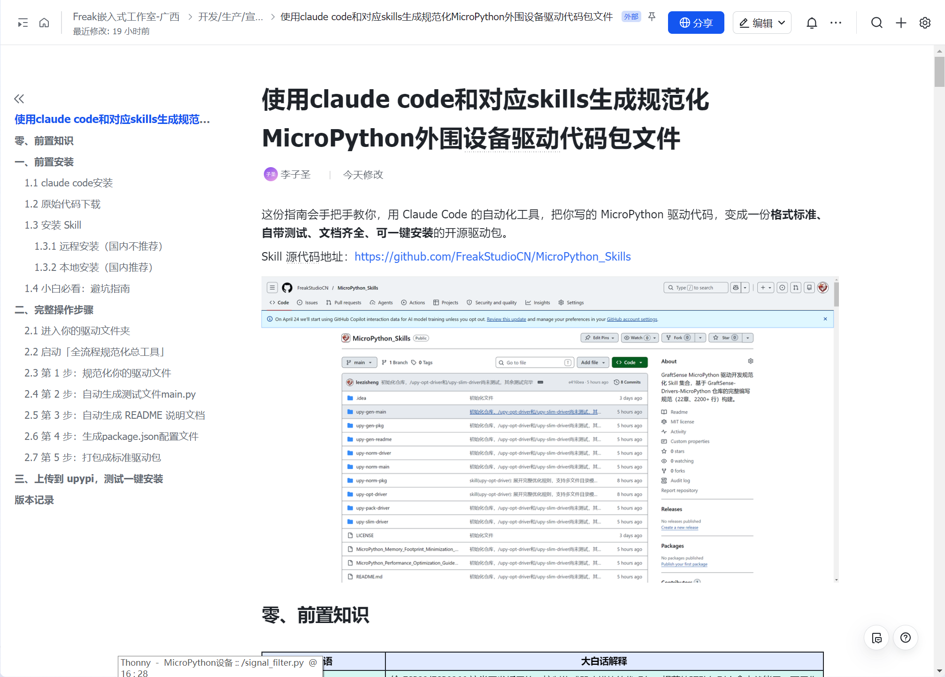Go to outline section 版本记录
Image resolution: width=945 pixels, height=677 pixels.
pyautogui.click(x=34, y=500)
